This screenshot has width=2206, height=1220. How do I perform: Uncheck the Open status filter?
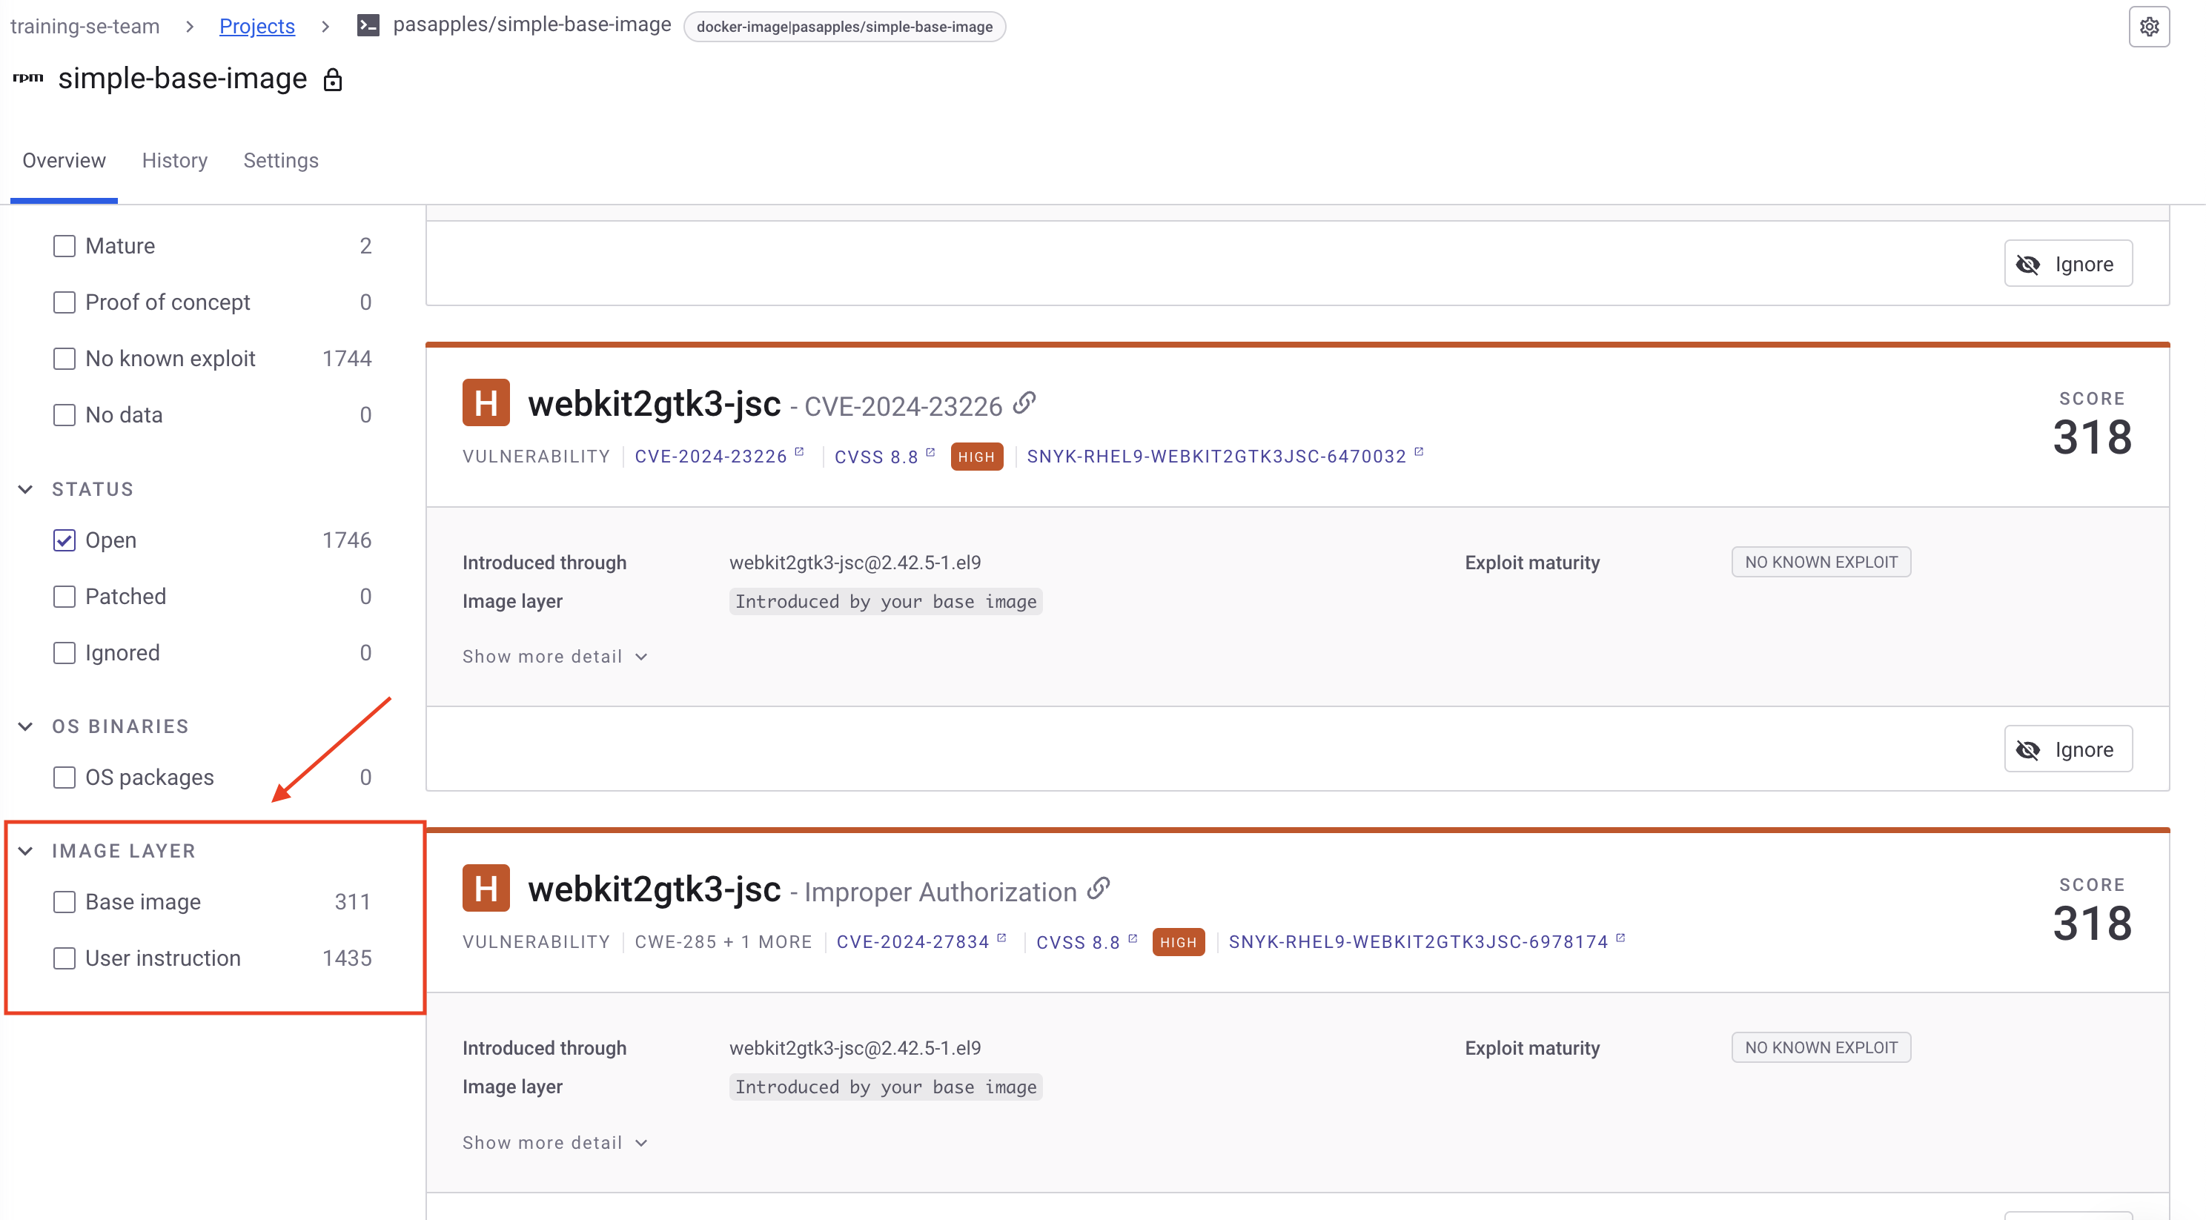(x=64, y=540)
